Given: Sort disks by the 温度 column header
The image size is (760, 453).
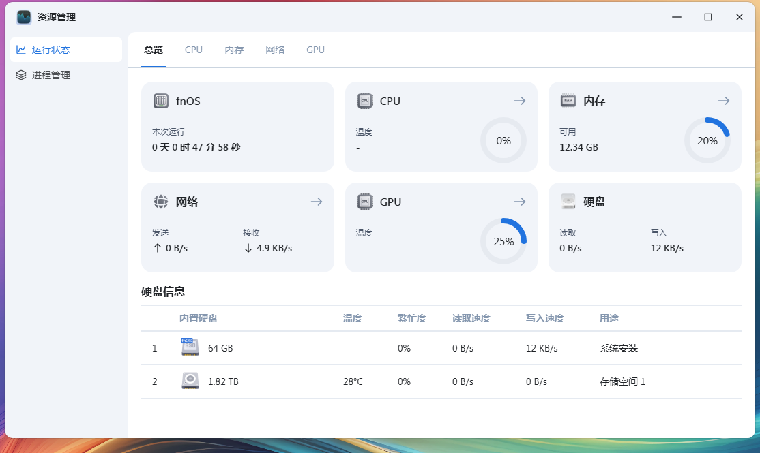Looking at the screenshot, I should point(353,318).
